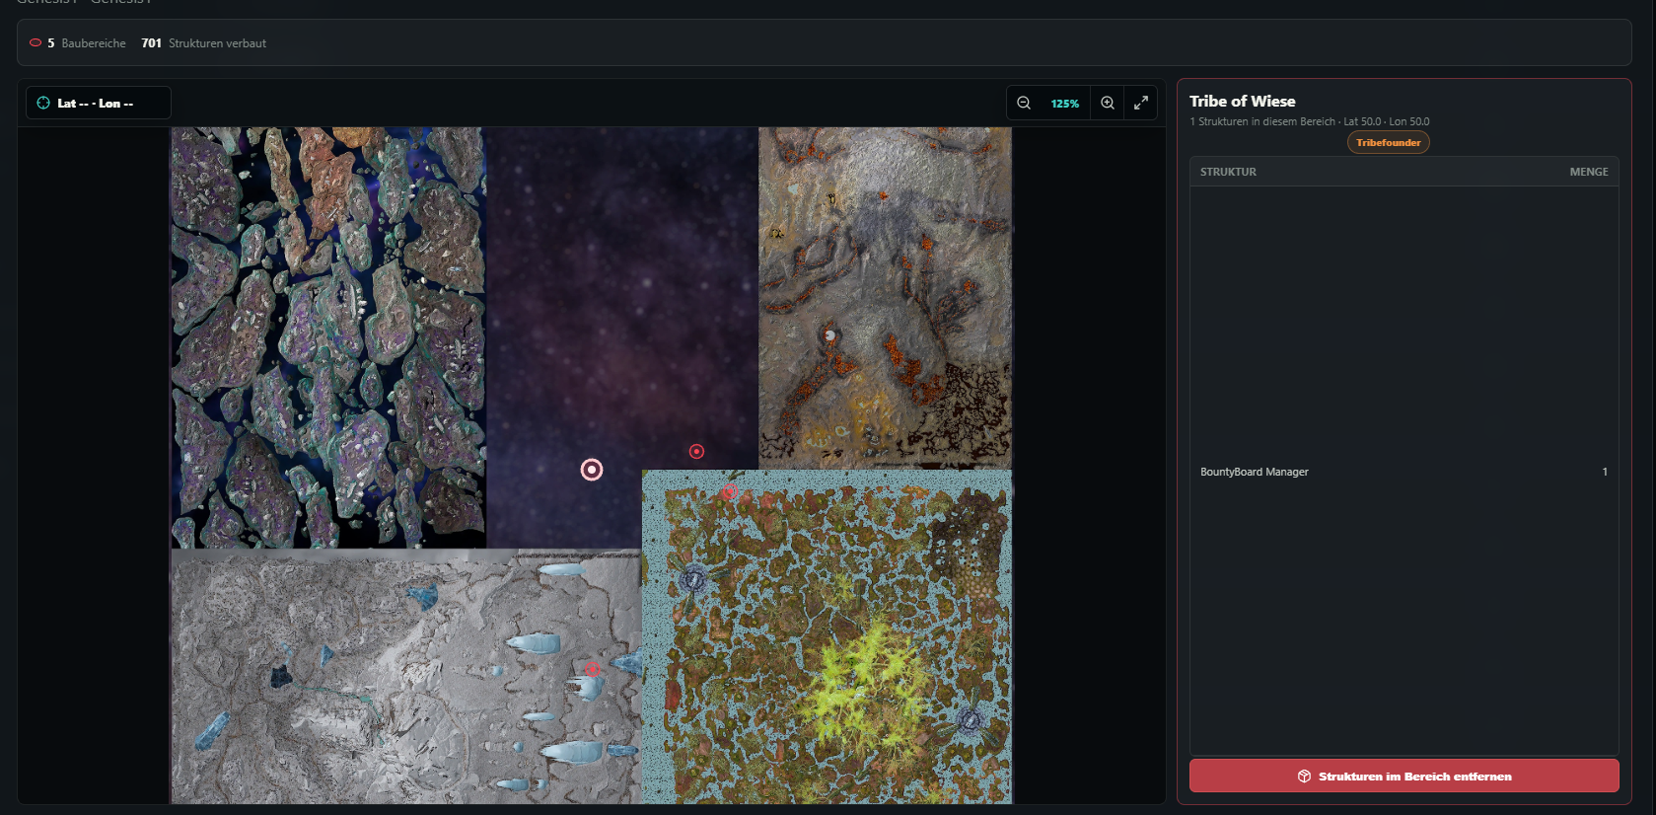Click the Tribe of Wiese heading

click(1242, 101)
